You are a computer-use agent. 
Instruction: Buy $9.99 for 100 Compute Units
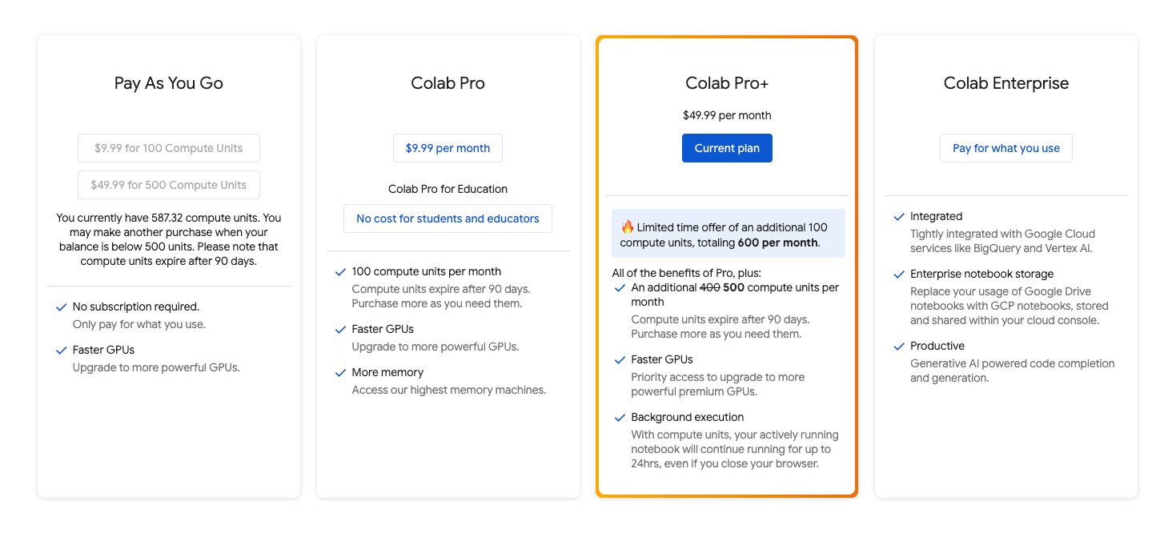(x=169, y=148)
